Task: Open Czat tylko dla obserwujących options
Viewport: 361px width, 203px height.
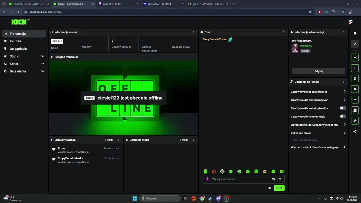Action: (318, 100)
